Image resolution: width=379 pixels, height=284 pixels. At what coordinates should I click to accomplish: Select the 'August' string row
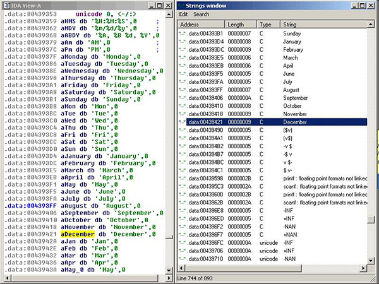[273, 90]
